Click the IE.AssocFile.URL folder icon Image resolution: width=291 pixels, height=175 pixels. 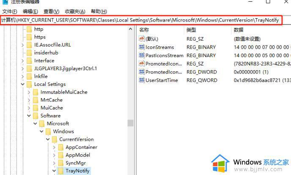coord(29,45)
